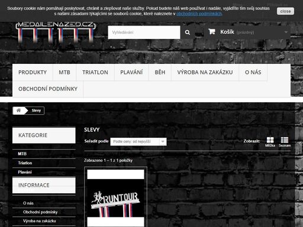This screenshot has width=303, height=227.
Task: Click the Medailenazed.cz logo
Action: [x=56, y=33]
